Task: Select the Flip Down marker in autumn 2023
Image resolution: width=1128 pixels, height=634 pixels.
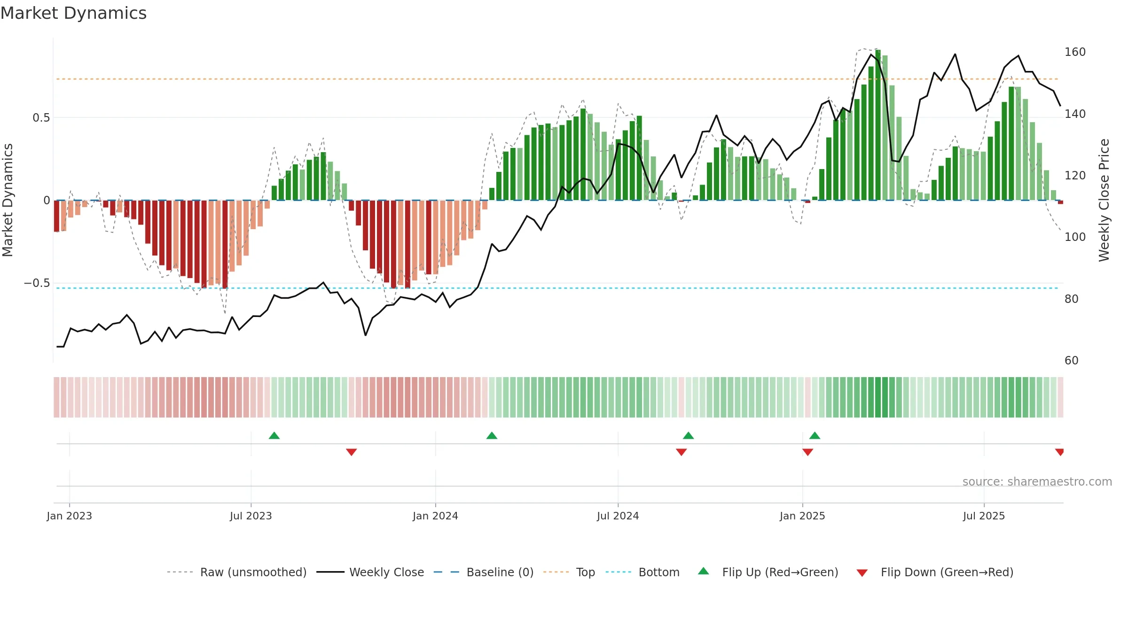Action: point(352,452)
